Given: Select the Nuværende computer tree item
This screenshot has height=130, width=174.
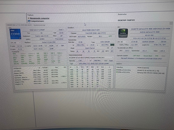Looking at the screenshot, I should click(x=40, y=18).
